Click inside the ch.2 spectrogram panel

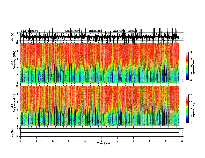click(100, 106)
